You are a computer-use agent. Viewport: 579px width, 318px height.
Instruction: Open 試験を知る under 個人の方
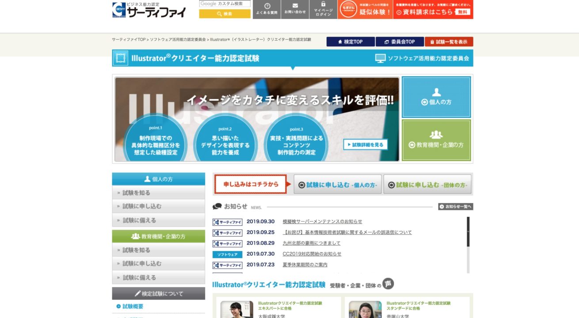pos(159,193)
